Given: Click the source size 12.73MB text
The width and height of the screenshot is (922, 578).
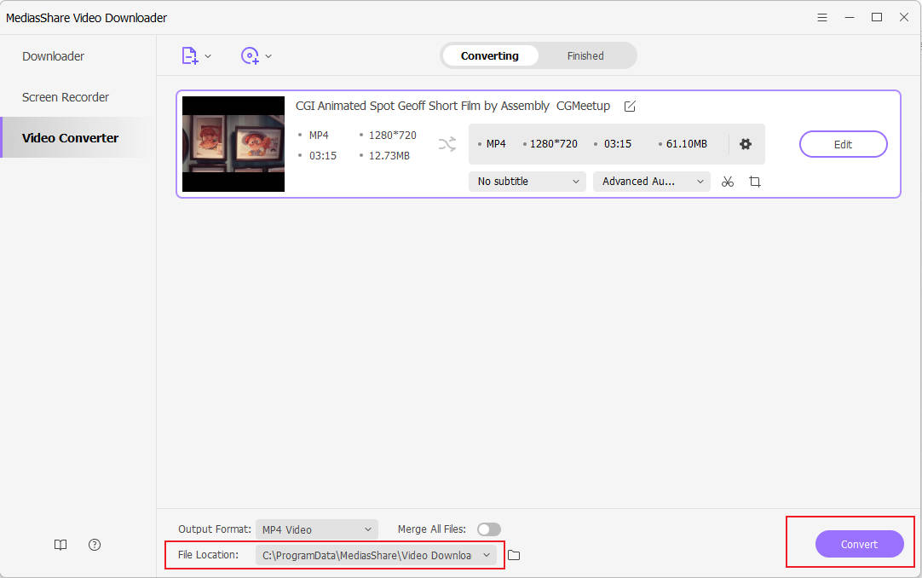Looking at the screenshot, I should 389,156.
